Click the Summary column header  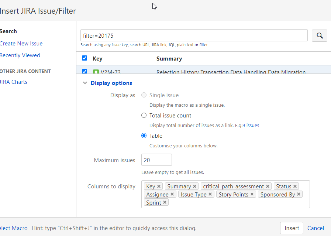pyautogui.click(x=169, y=58)
